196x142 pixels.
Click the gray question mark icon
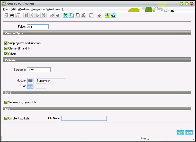pos(58,15)
